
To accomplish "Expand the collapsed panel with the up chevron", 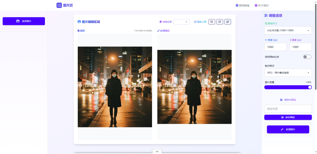I will click(157, 151).
